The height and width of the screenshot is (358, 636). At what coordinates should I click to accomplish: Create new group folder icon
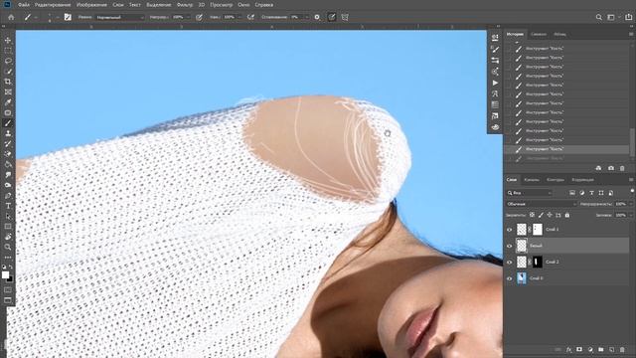pyautogui.click(x=600, y=349)
